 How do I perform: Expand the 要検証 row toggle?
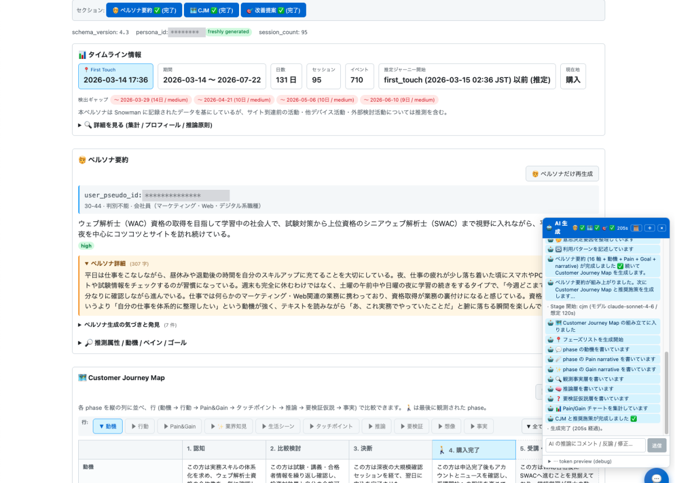coord(412,426)
